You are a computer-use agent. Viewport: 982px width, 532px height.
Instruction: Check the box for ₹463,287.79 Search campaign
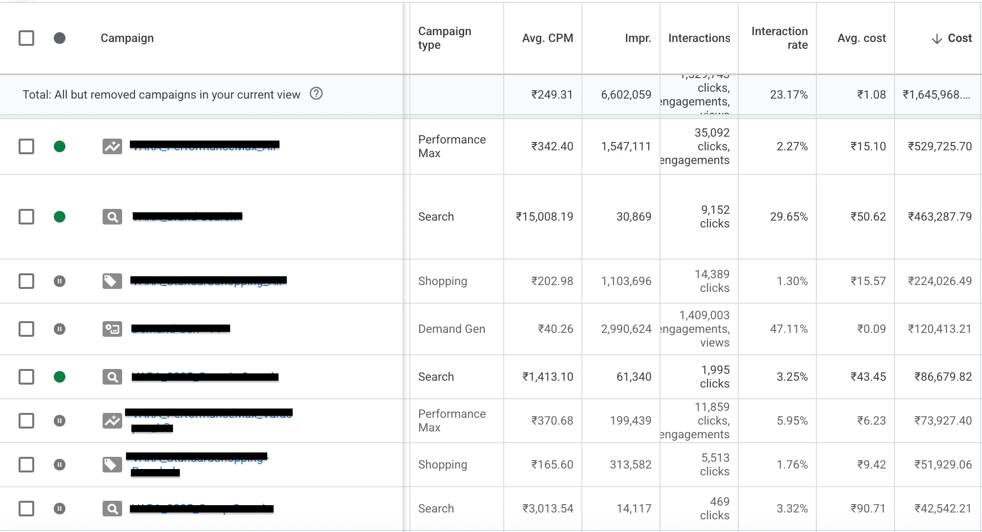pos(26,217)
